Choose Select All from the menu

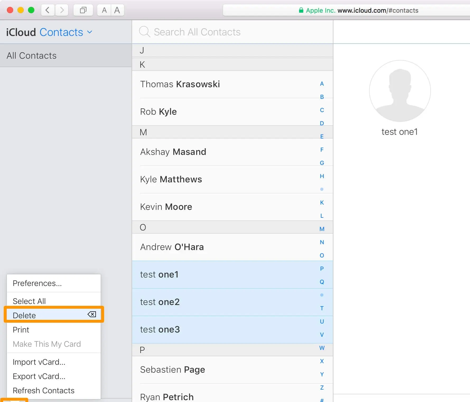click(29, 301)
